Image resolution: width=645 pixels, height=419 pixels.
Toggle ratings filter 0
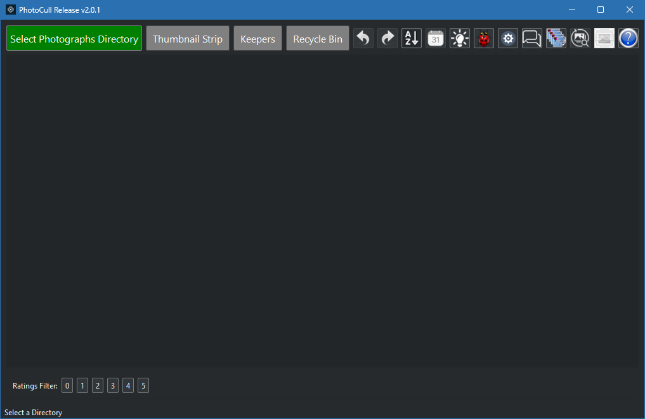point(67,385)
